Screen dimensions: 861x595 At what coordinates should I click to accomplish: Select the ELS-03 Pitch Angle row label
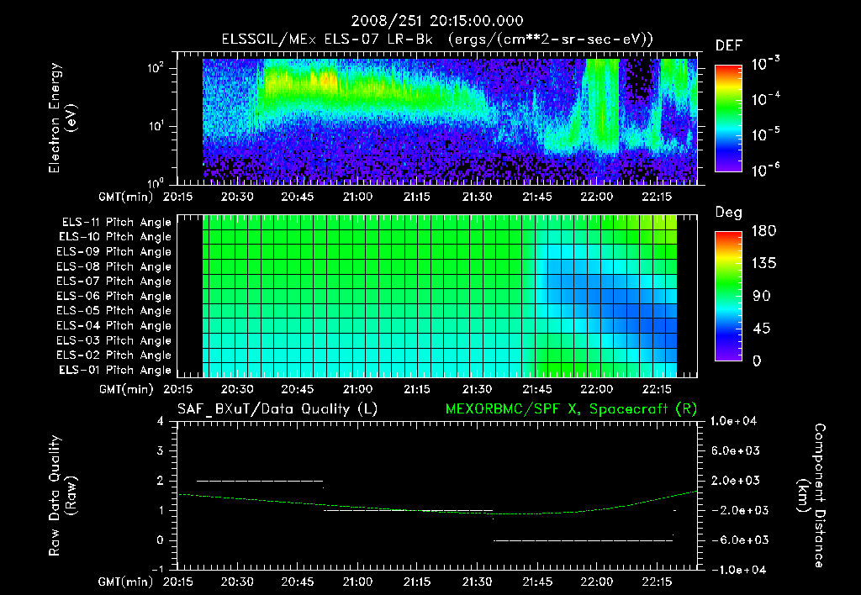pos(114,340)
